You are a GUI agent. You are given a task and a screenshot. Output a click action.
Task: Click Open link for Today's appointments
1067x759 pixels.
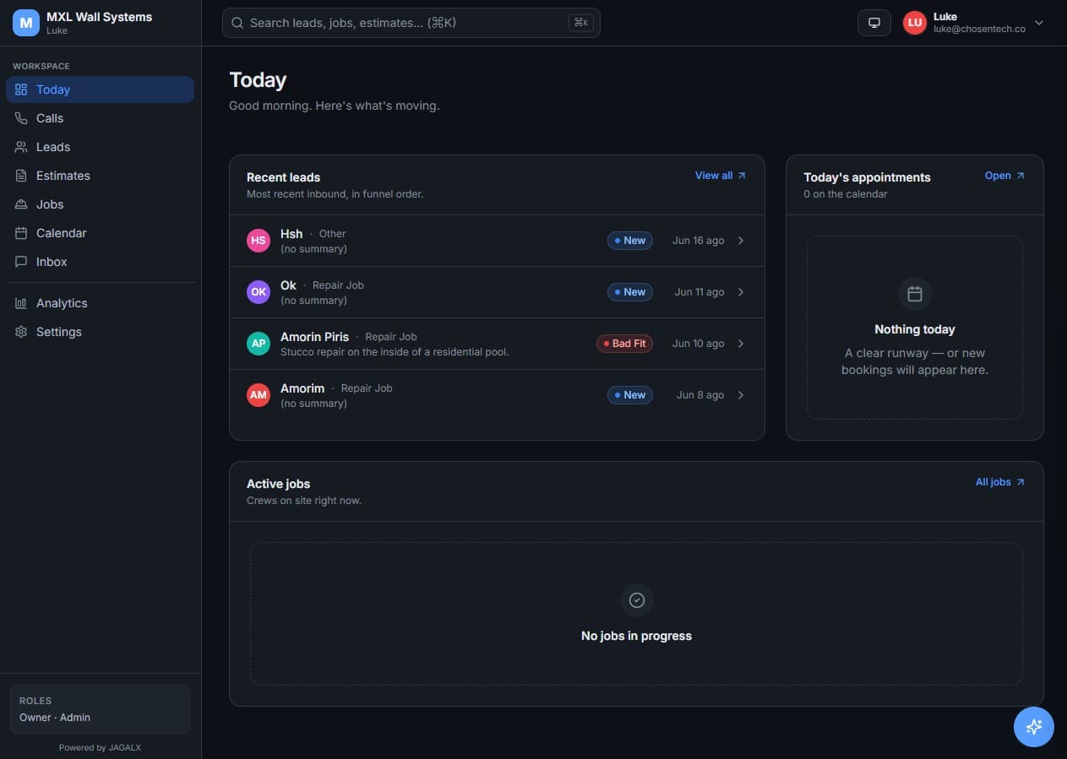pyautogui.click(x=1005, y=176)
